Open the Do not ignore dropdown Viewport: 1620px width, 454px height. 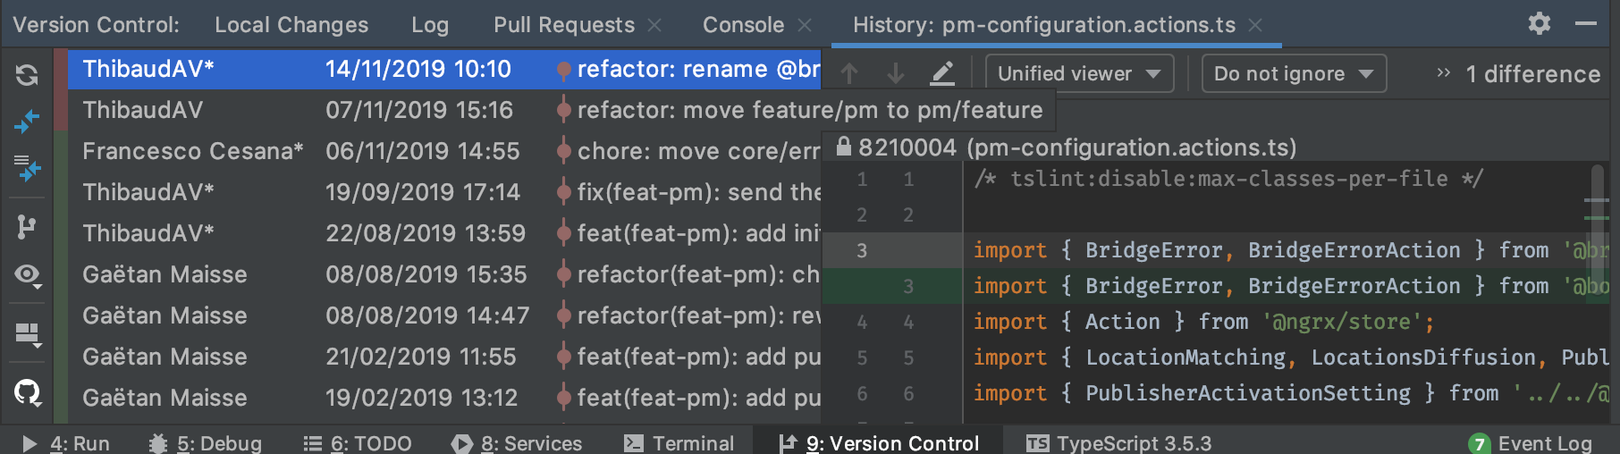pos(1294,73)
